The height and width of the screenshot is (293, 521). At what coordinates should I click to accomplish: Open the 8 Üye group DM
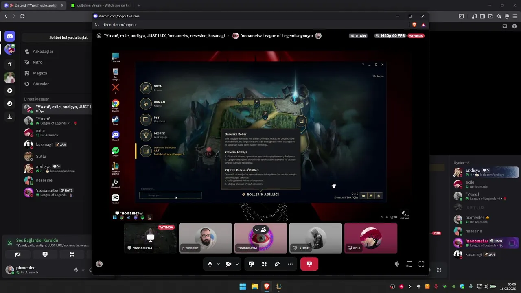[x=57, y=109]
